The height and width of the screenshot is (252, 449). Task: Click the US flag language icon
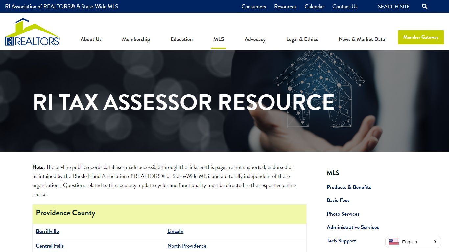point(393,242)
